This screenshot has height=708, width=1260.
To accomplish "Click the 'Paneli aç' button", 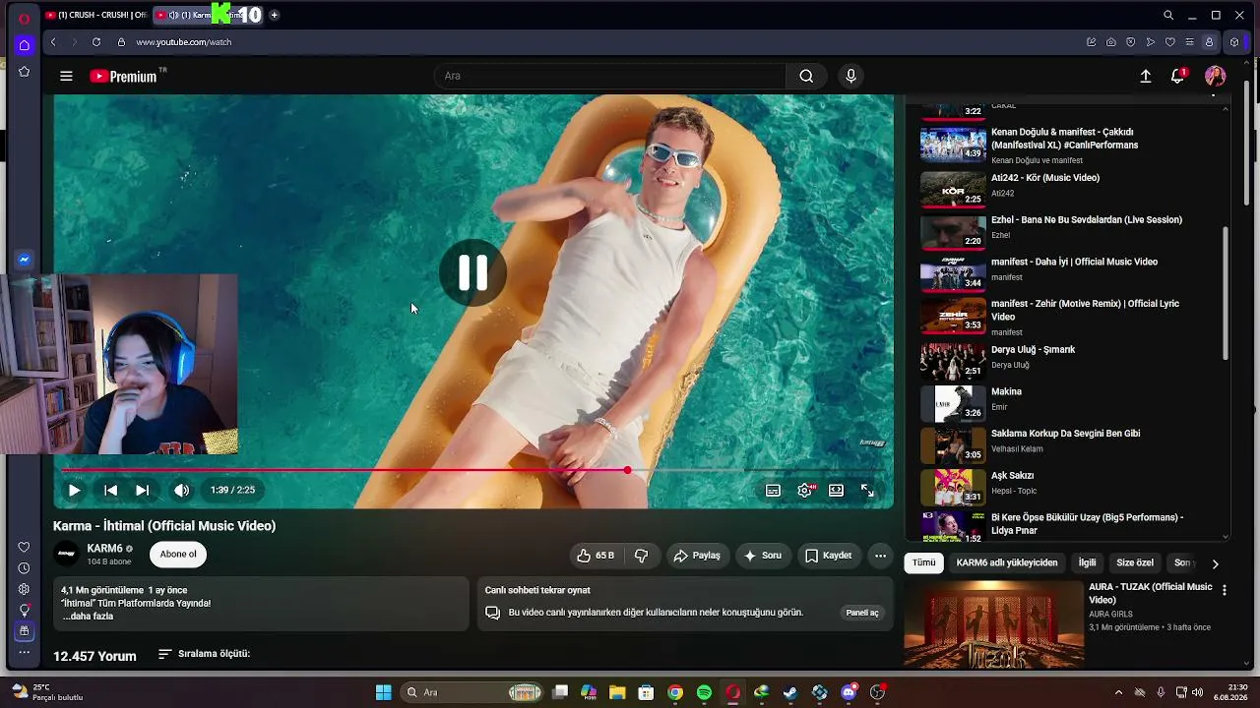I will [x=862, y=613].
